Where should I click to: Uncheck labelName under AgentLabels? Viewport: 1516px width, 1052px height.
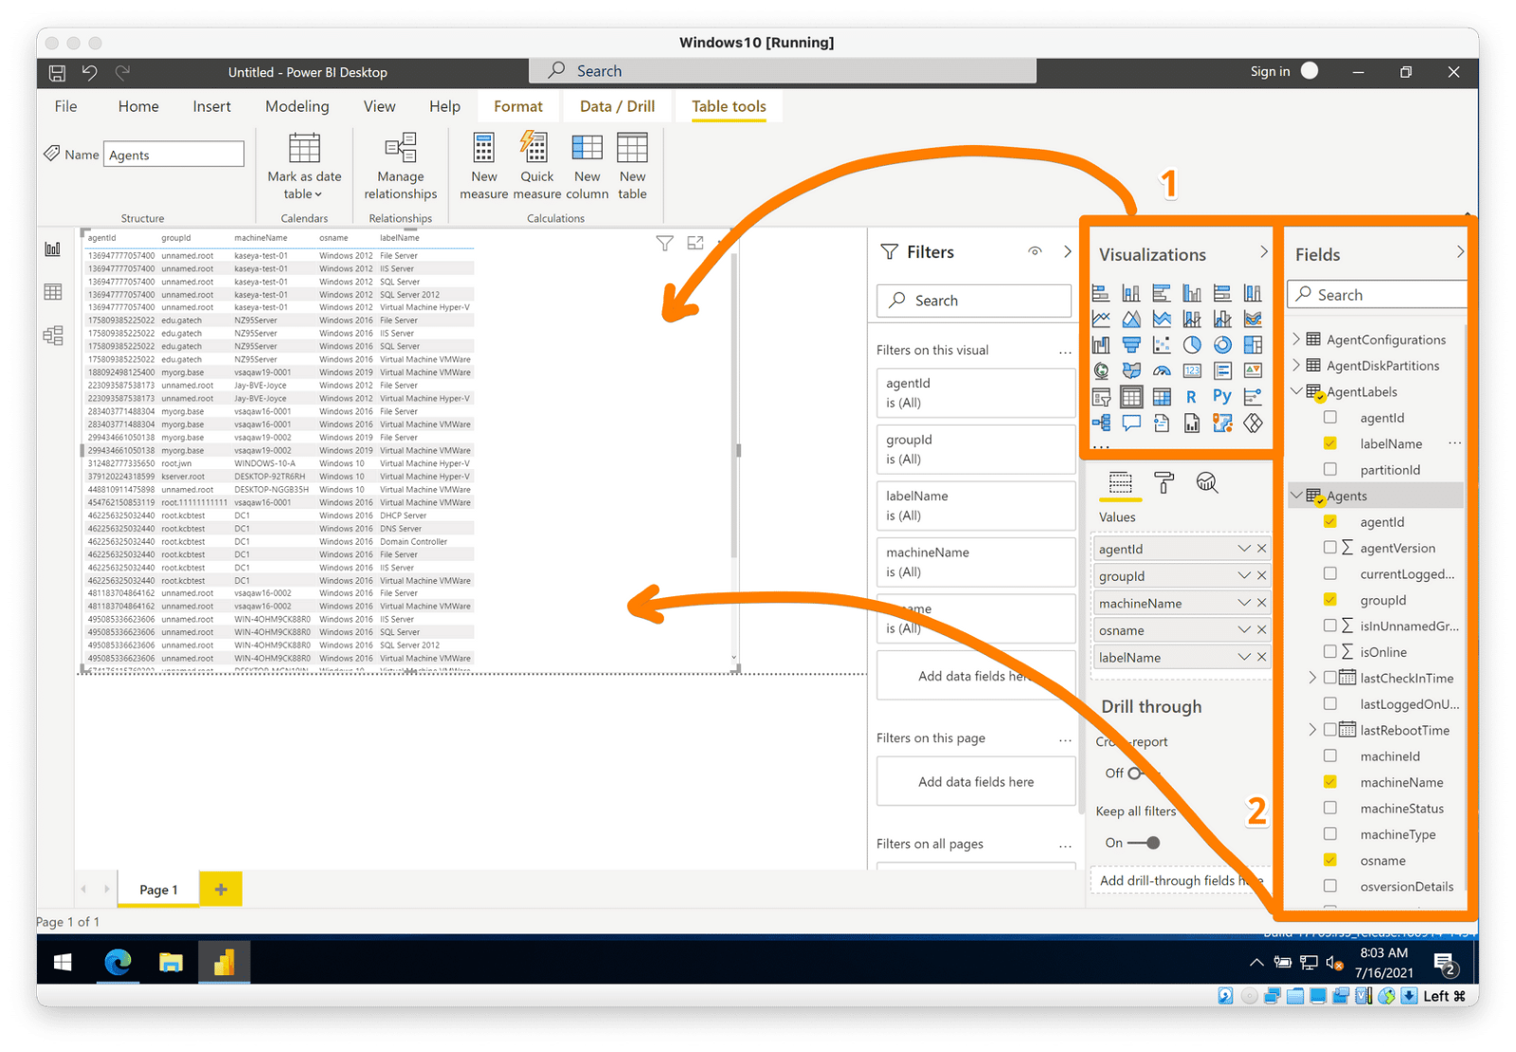pos(1330,443)
